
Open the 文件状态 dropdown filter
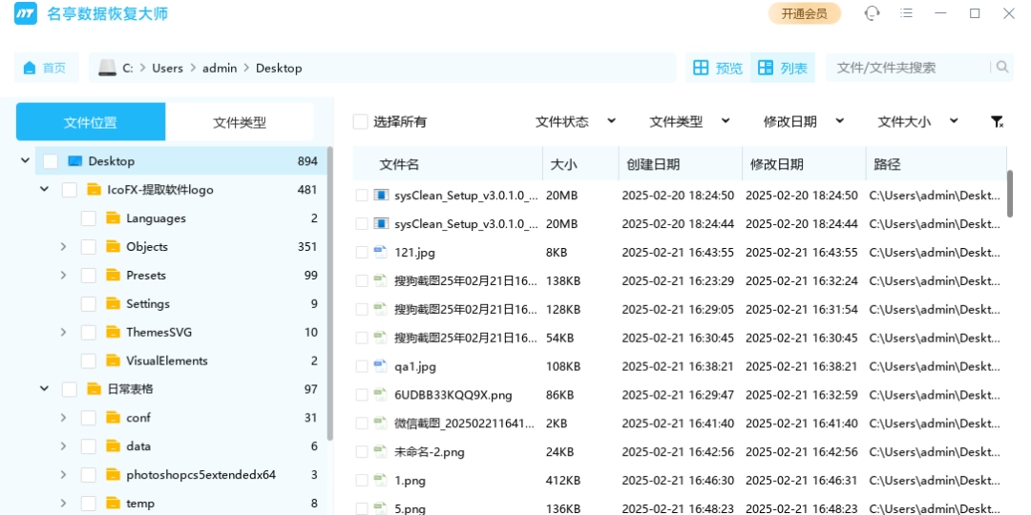[576, 122]
